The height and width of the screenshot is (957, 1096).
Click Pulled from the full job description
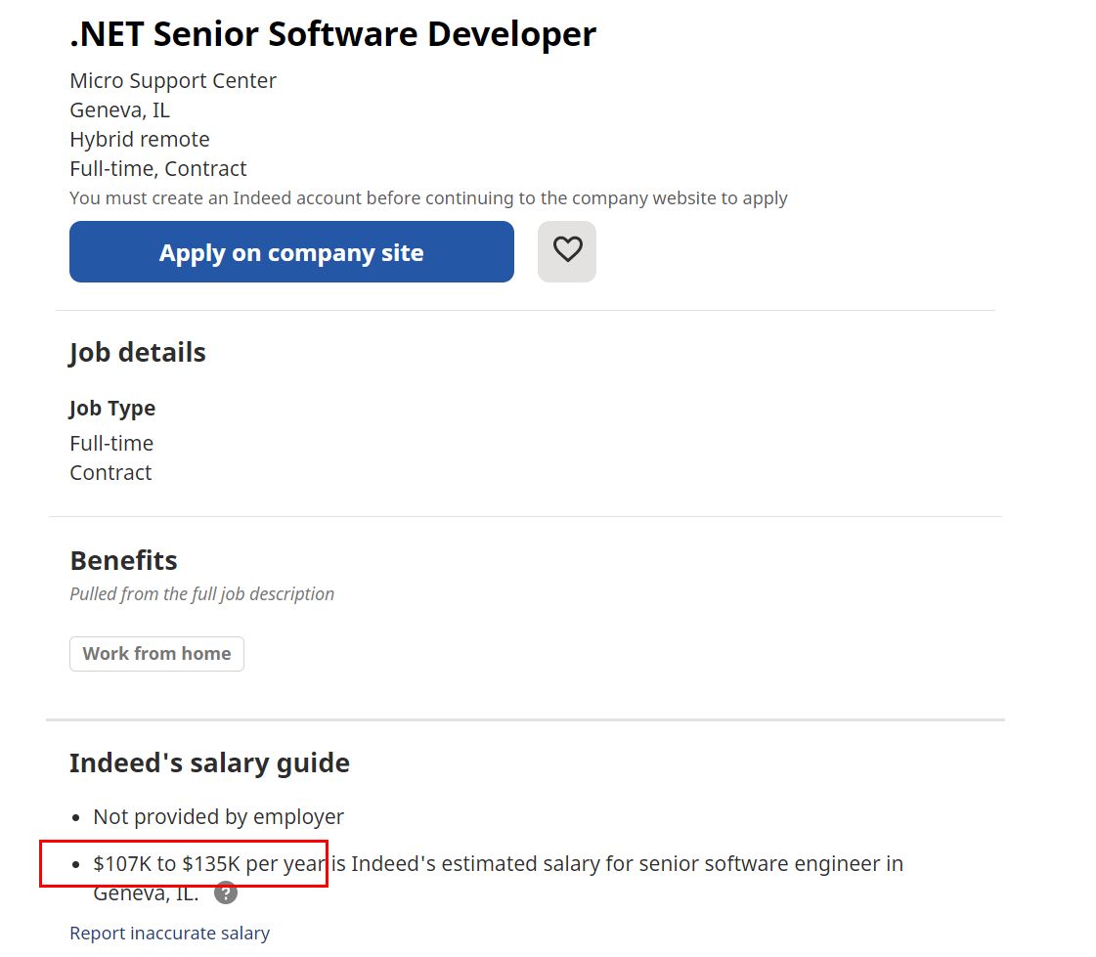click(x=201, y=594)
